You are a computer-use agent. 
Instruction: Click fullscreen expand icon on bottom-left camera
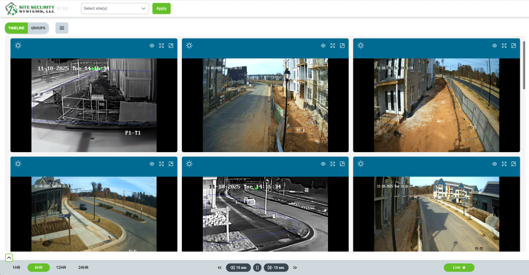point(162,164)
